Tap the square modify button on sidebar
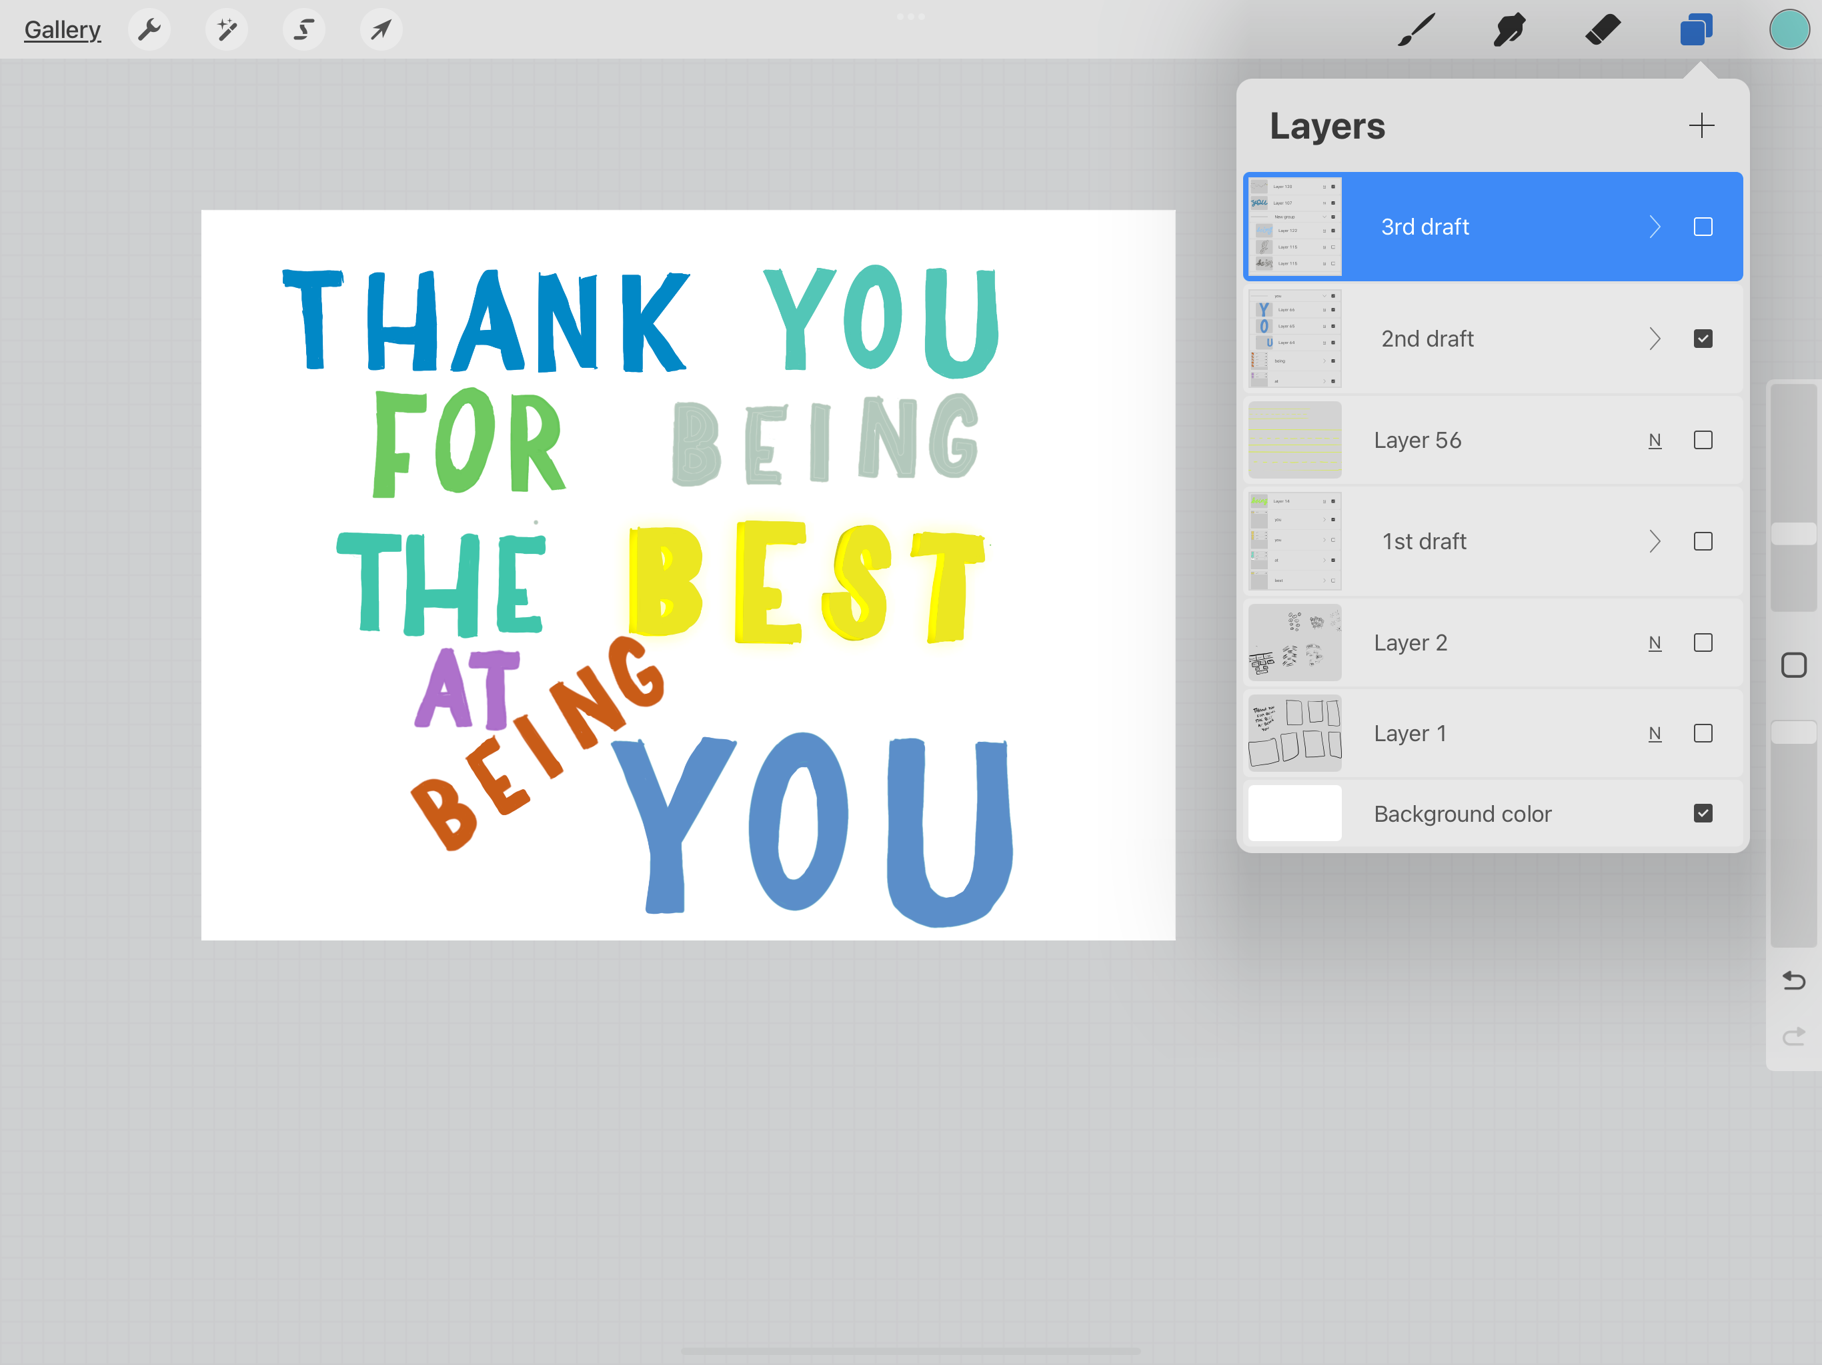 pyautogui.click(x=1793, y=665)
